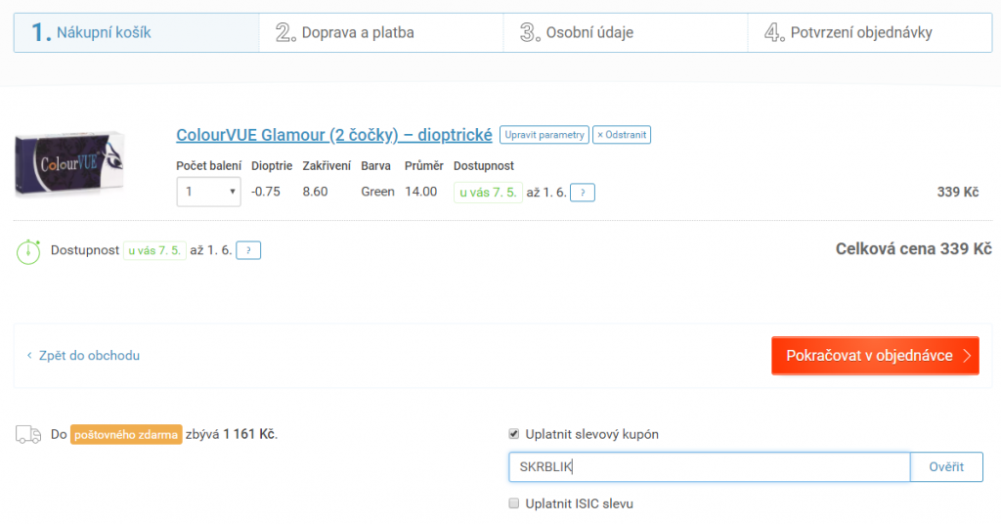Click Upravit parametry button

pos(544,135)
